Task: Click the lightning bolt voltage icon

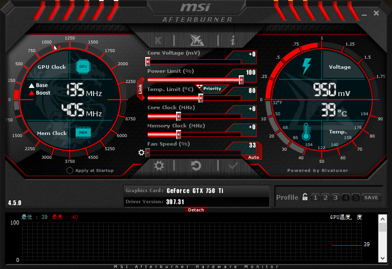Action: tap(307, 66)
